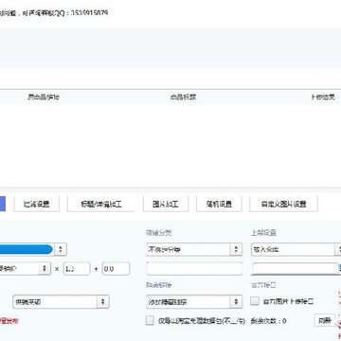
Task: Click the red 发布 link text
Action: [9, 321]
